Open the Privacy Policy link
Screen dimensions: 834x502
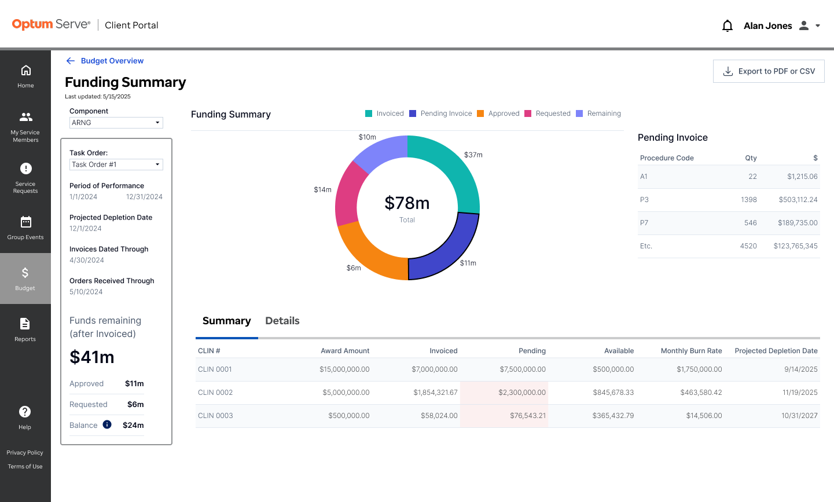25,453
